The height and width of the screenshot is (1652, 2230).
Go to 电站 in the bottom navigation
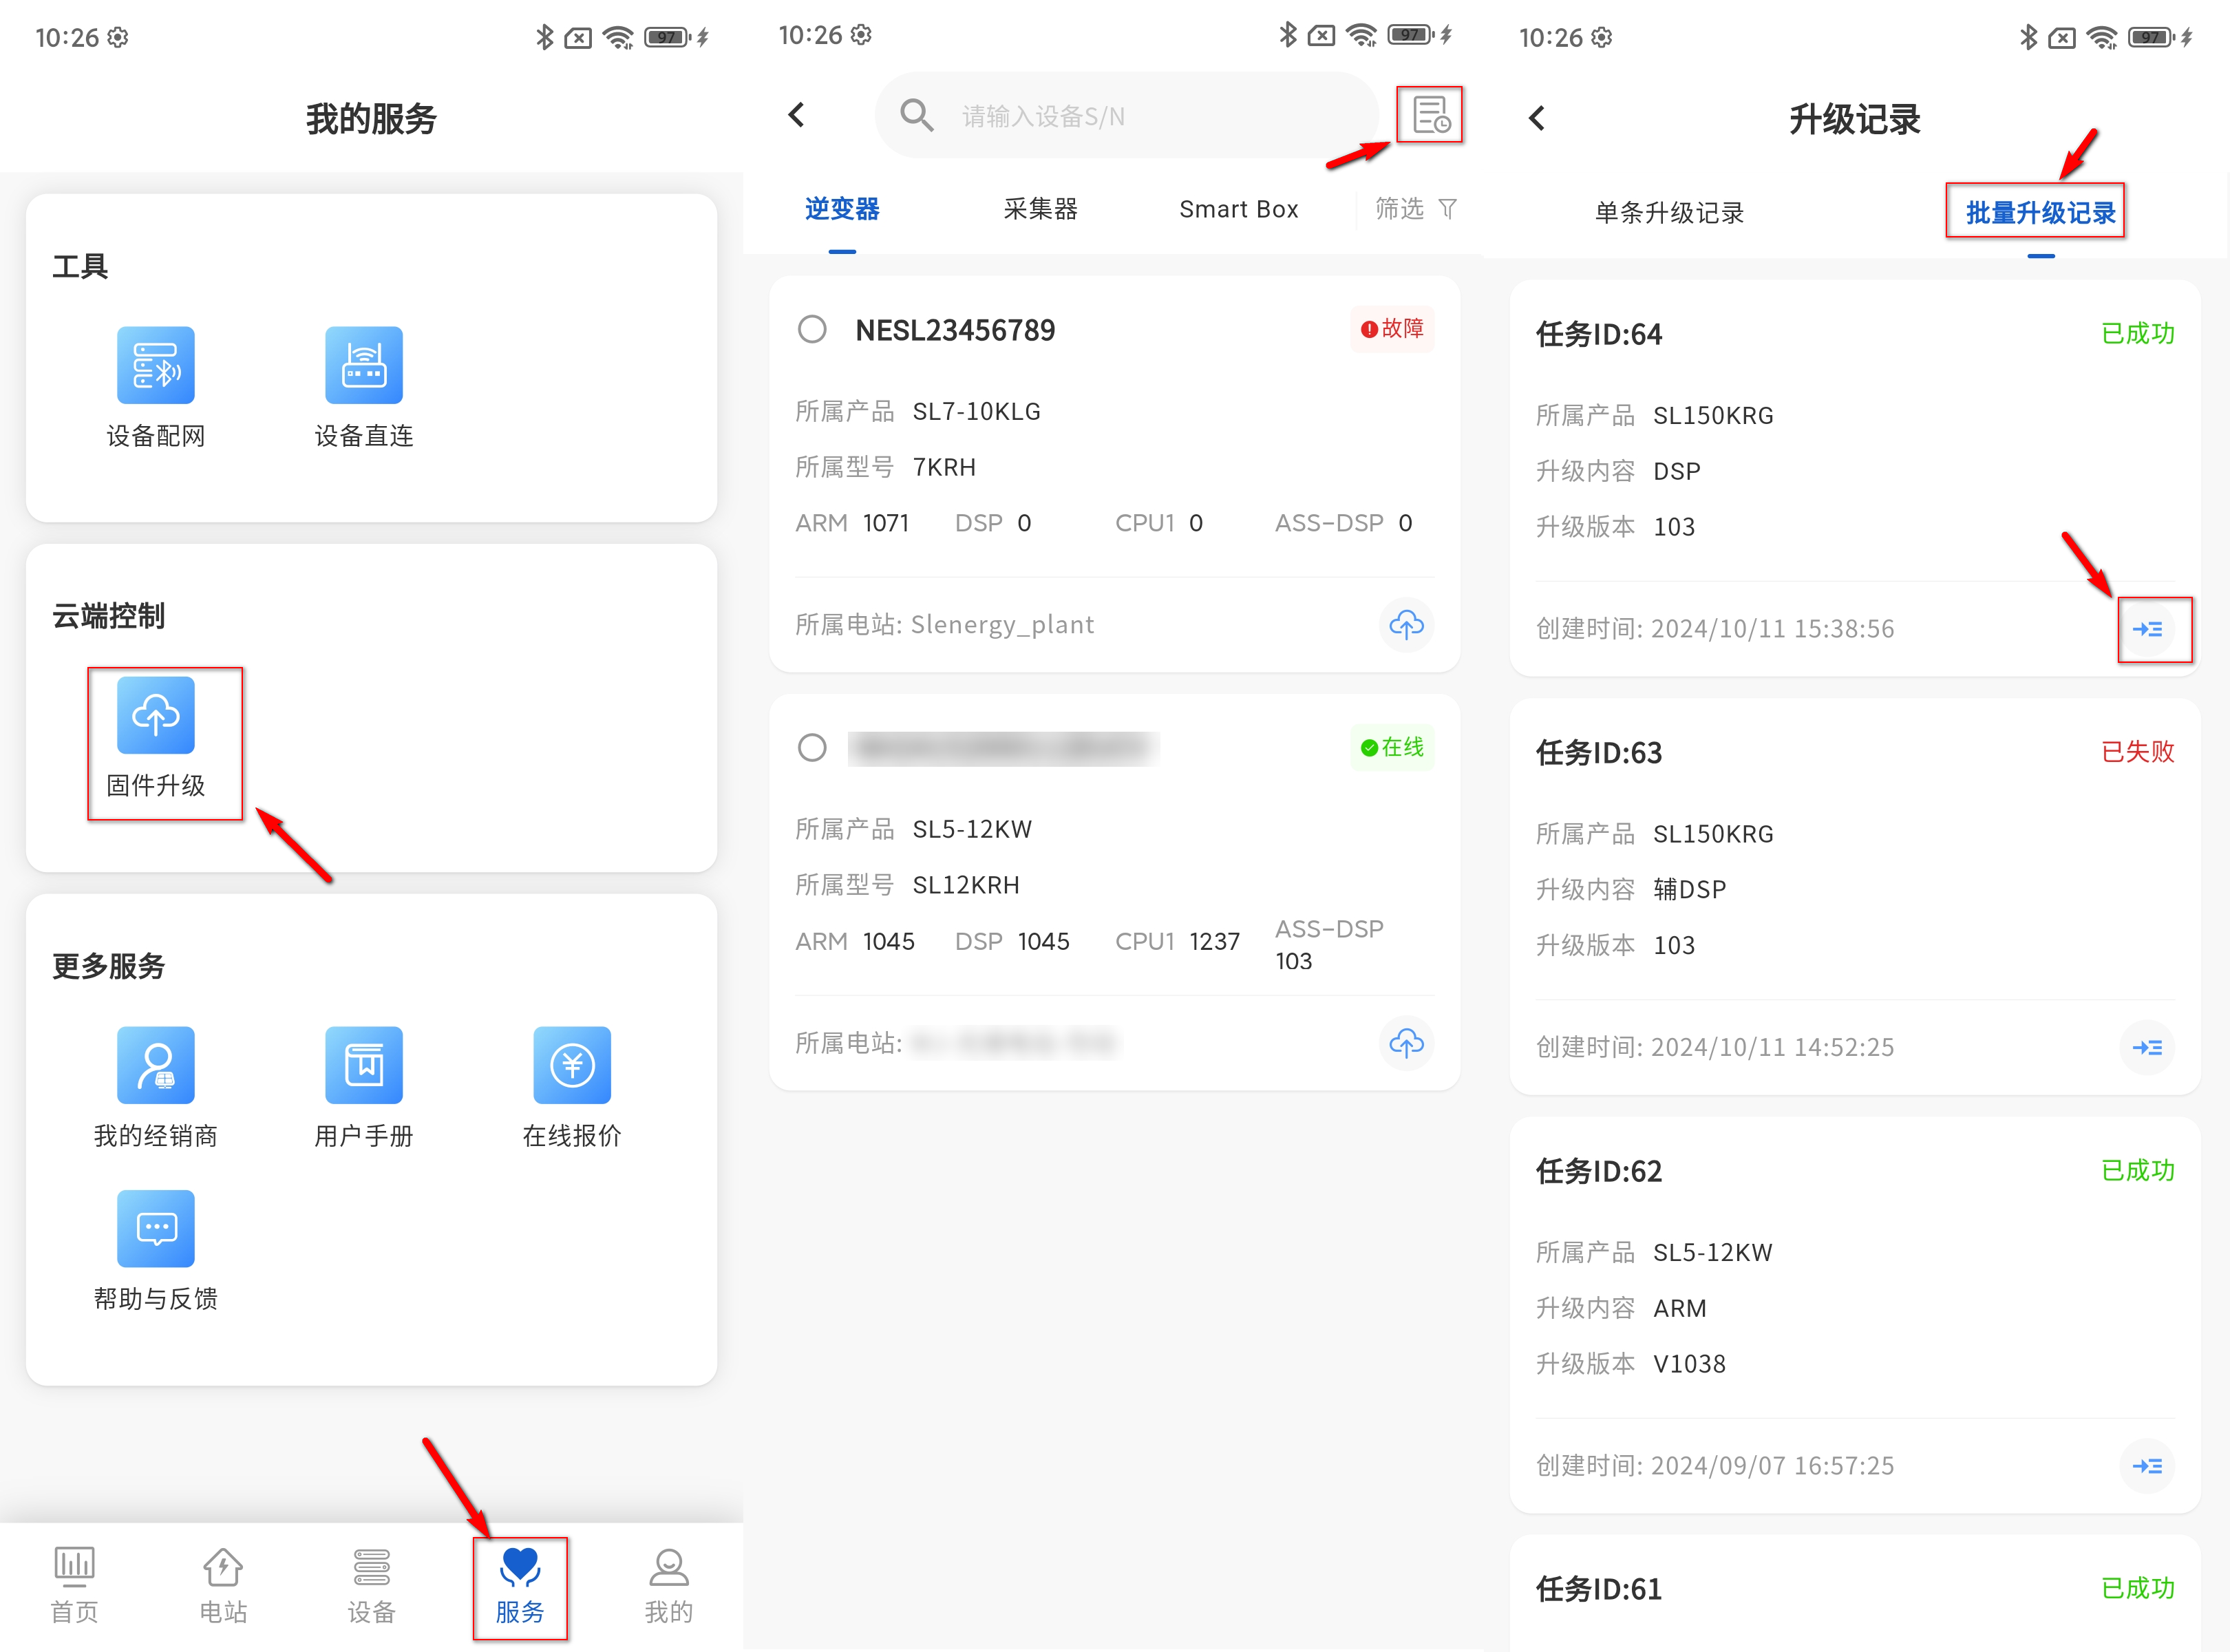click(x=222, y=1585)
